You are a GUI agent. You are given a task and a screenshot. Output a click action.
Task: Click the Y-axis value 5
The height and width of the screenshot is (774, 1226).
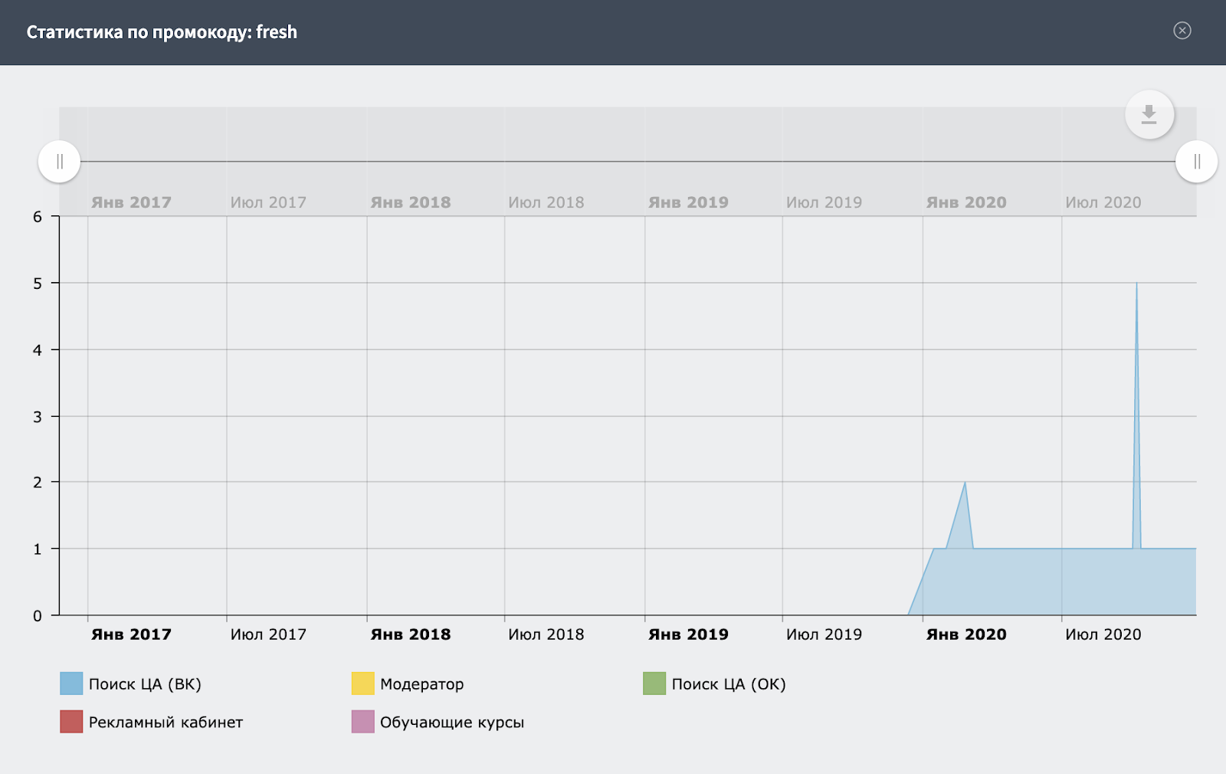coord(38,284)
